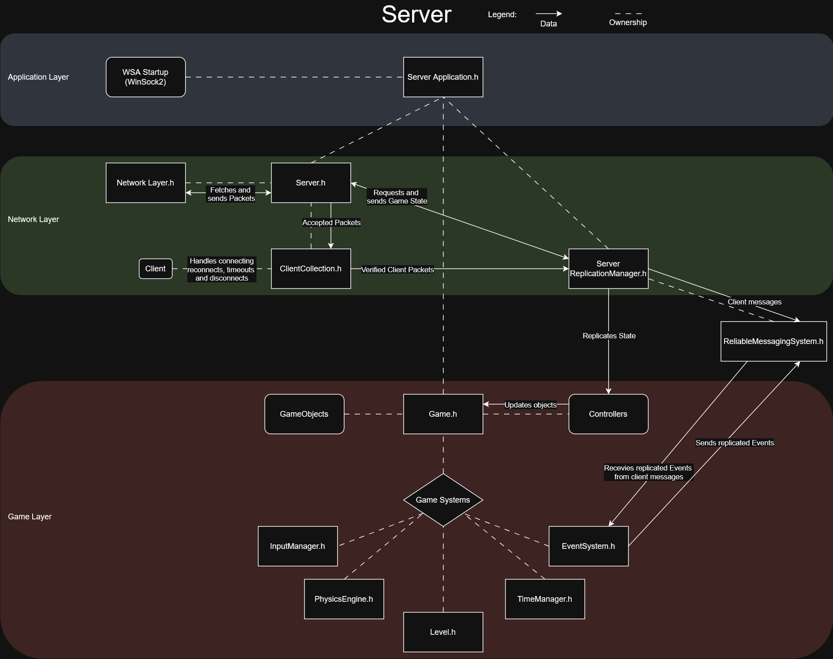
Task: Select the EventSystem.h node
Action: (x=588, y=546)
